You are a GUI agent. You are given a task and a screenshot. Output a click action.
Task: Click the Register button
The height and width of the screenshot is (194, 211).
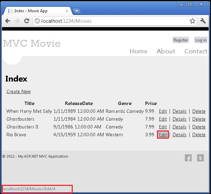(180, 40)
